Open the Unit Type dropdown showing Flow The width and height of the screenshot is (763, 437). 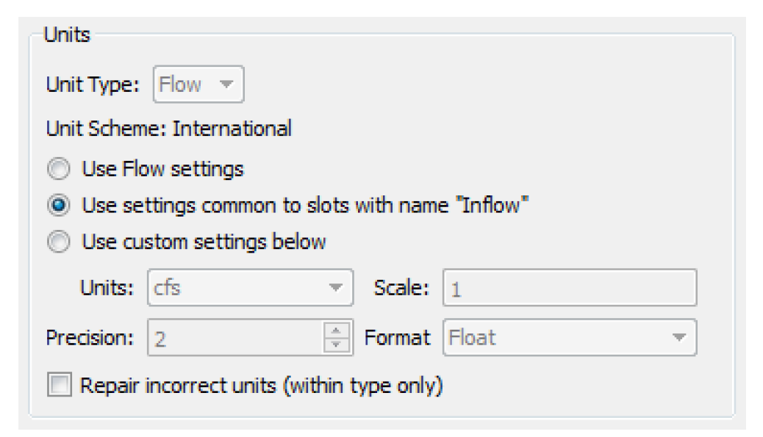tap(196, 84)
